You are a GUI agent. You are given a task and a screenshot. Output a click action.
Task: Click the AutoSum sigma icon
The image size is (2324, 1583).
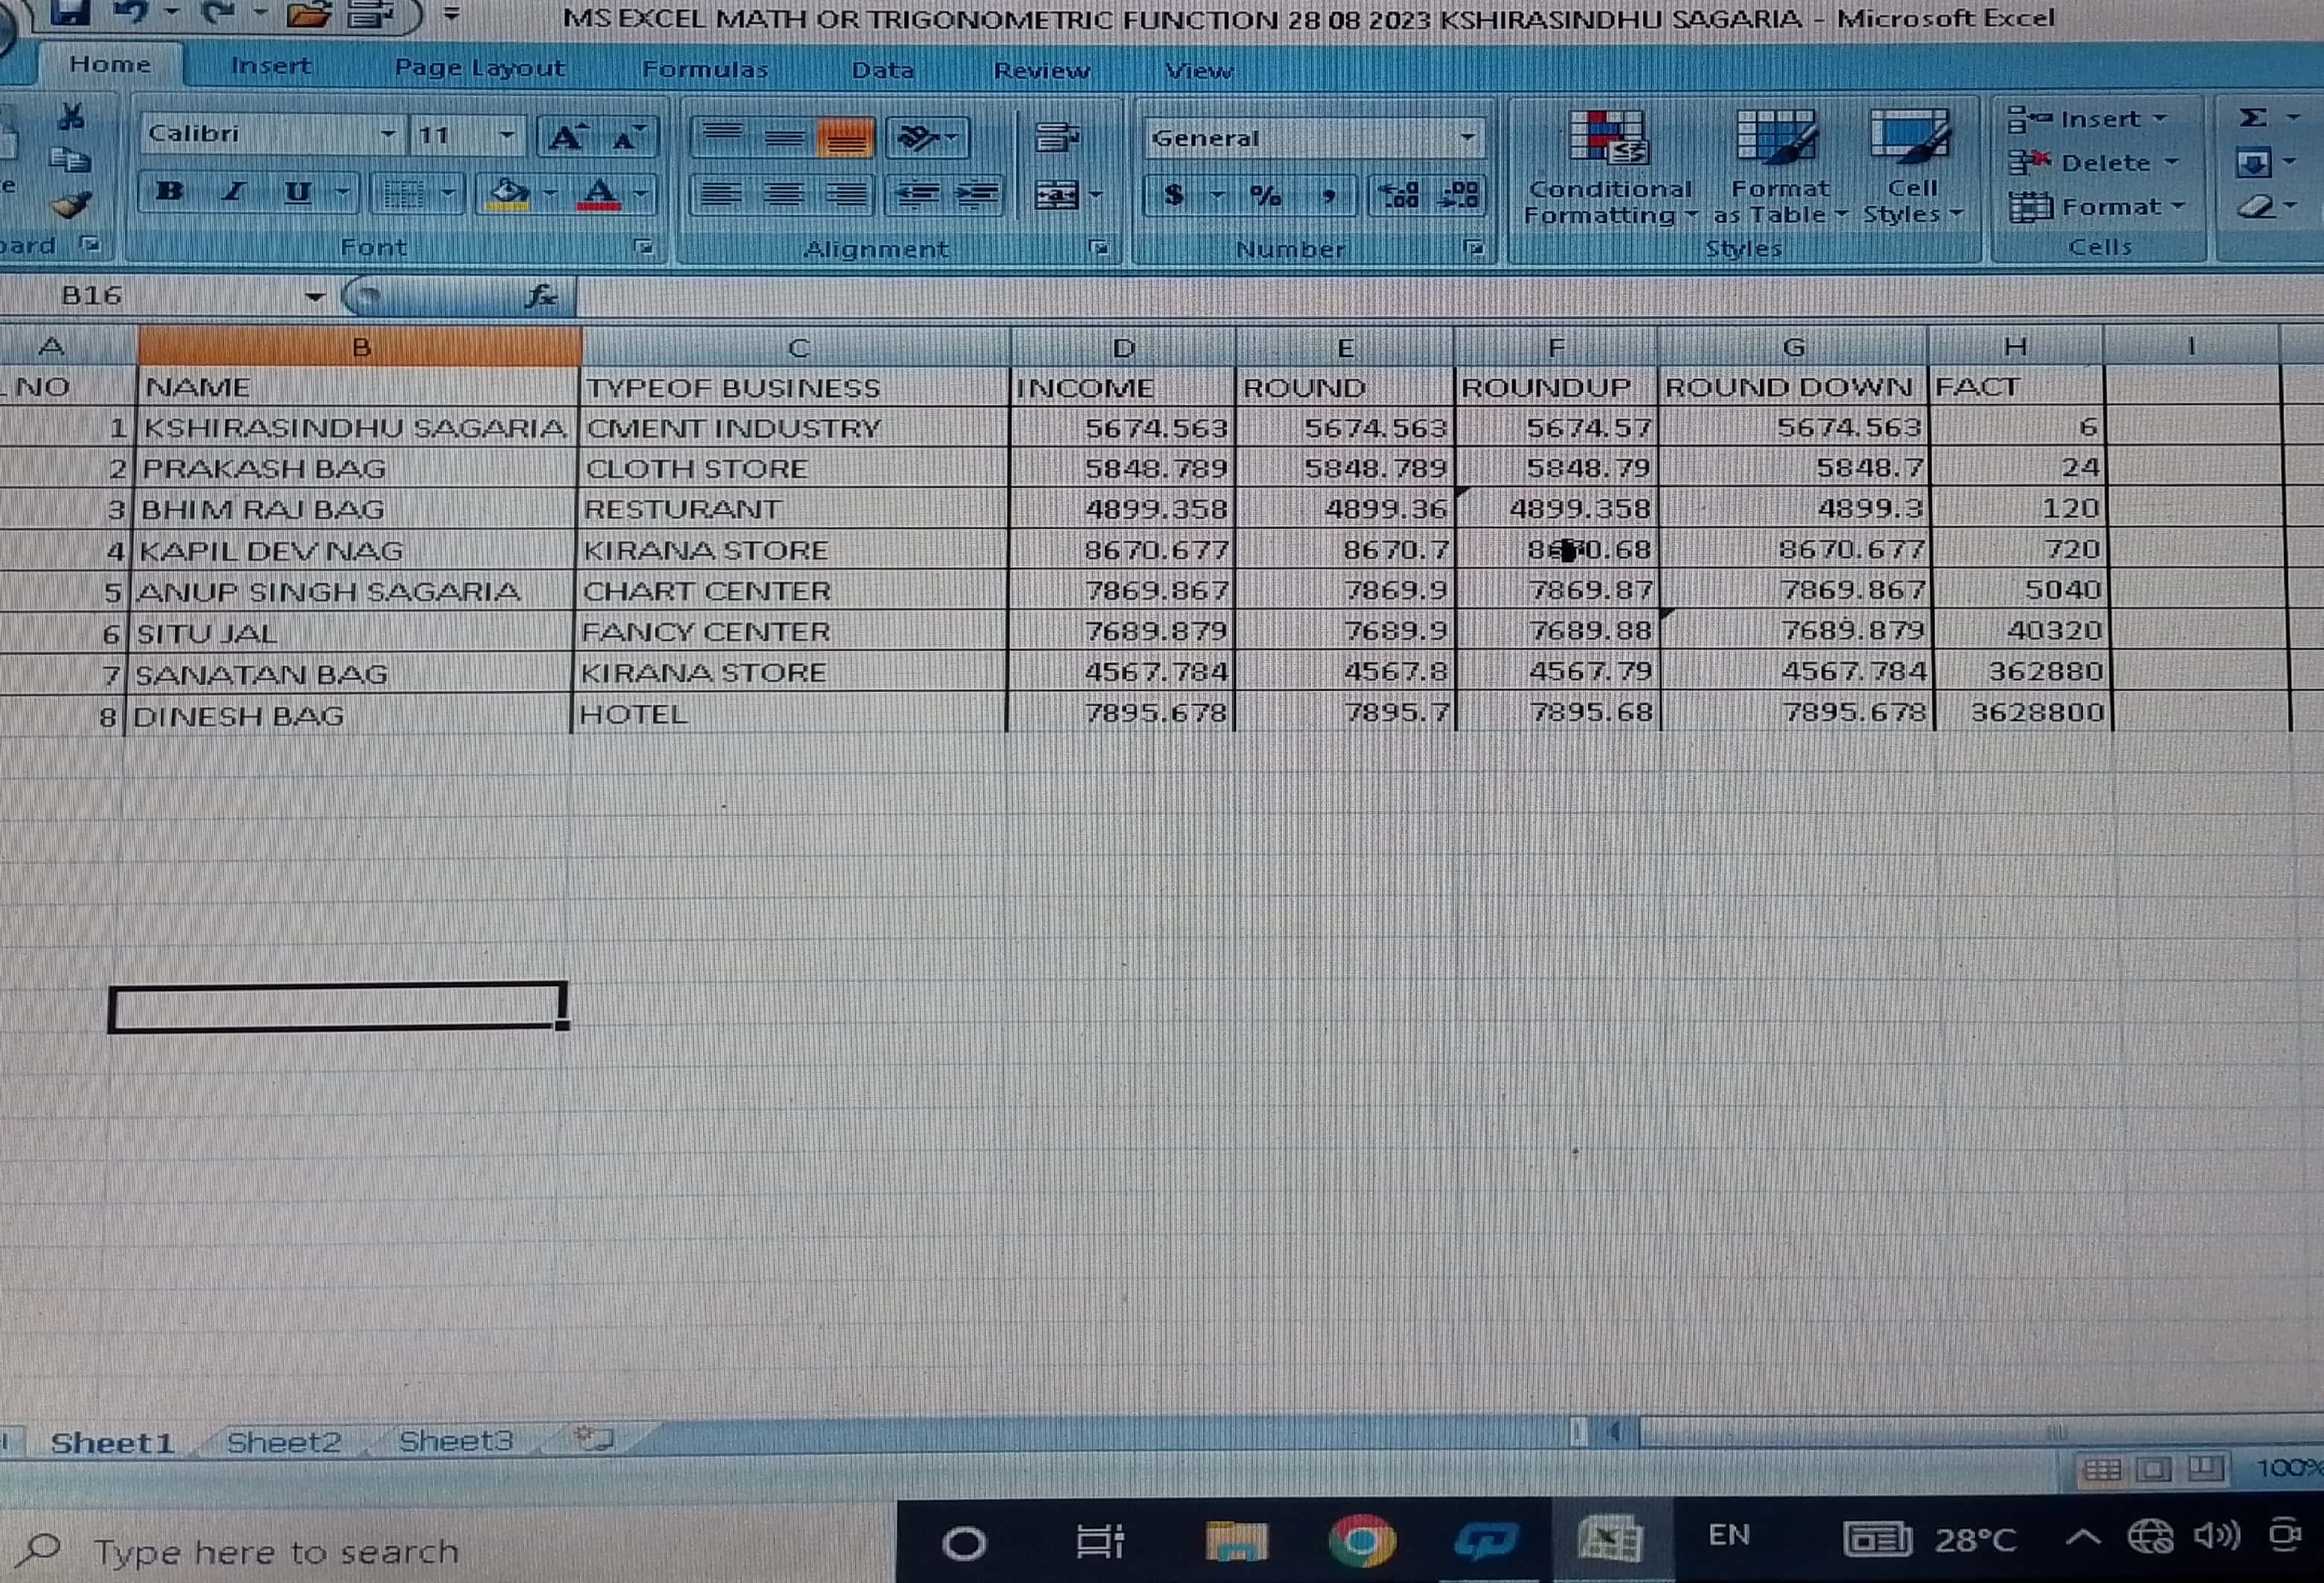[2252, 118]
